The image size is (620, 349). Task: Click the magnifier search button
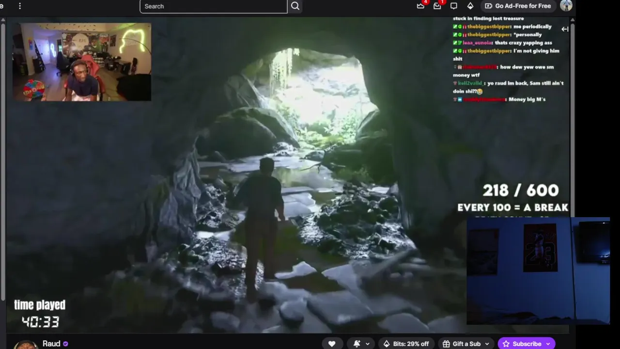[295, 6]
